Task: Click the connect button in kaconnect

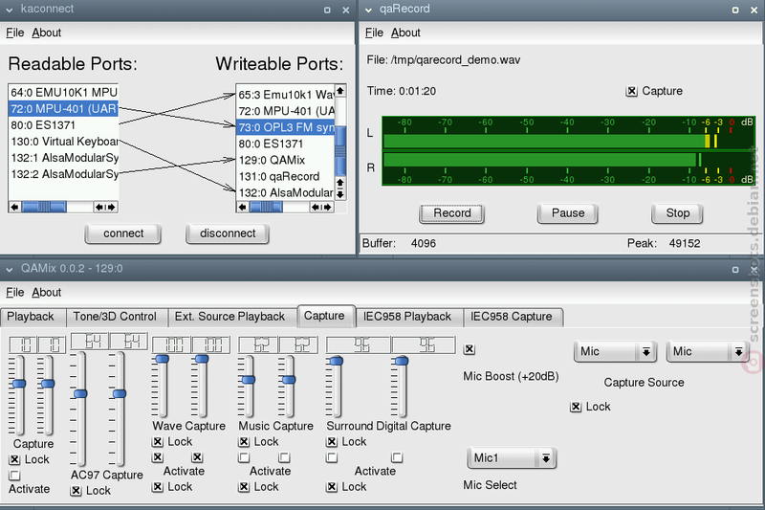Action: tap(123, 233)
